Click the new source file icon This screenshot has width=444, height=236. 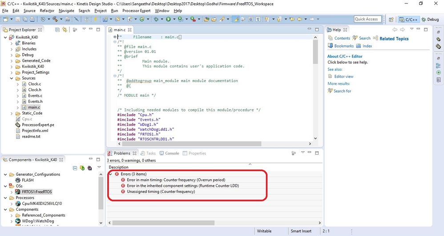pos(130,19)
